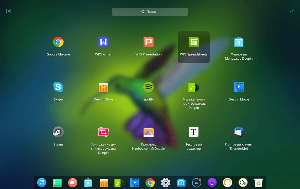
Task: Launch Google Chrome from the app grid
Action: [x=58, y=42]
